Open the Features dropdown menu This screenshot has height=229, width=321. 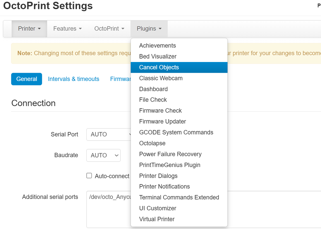coord(67,29)
